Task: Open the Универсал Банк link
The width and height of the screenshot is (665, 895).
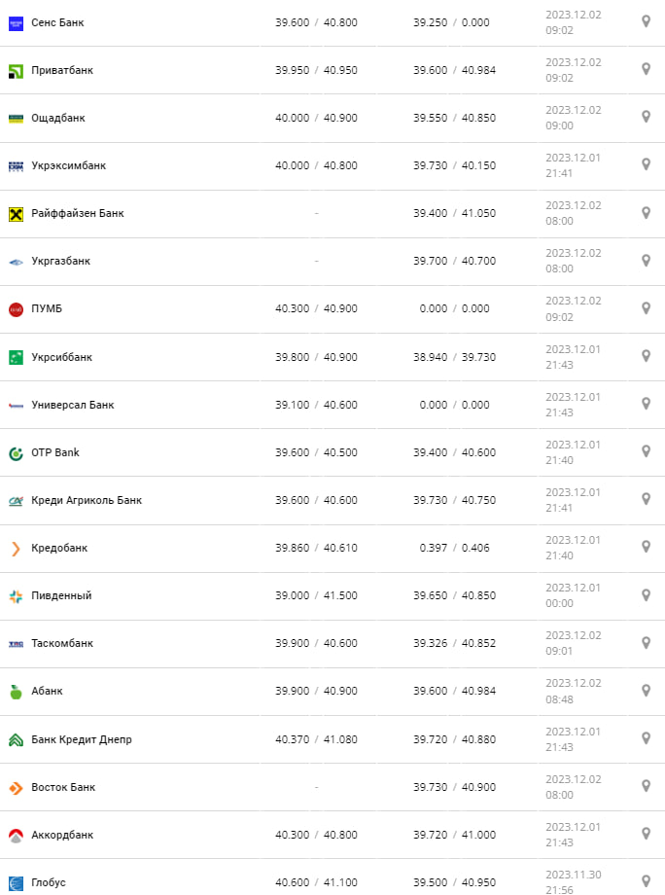Action: 72,405
